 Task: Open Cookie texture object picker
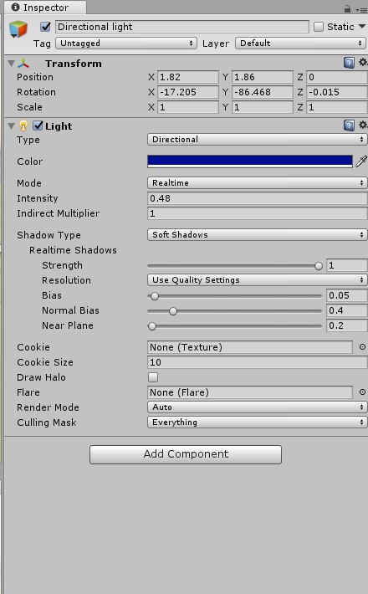362,347
